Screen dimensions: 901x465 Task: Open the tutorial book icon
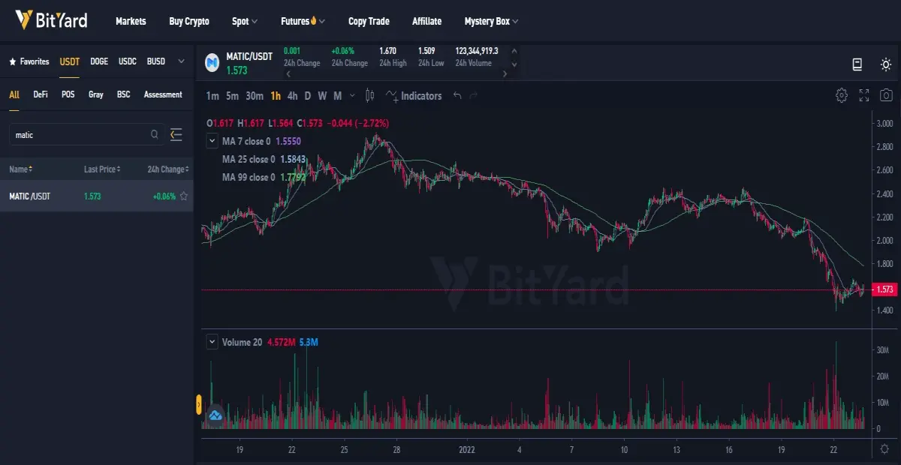pyautogui.click(x=857, y=64)
